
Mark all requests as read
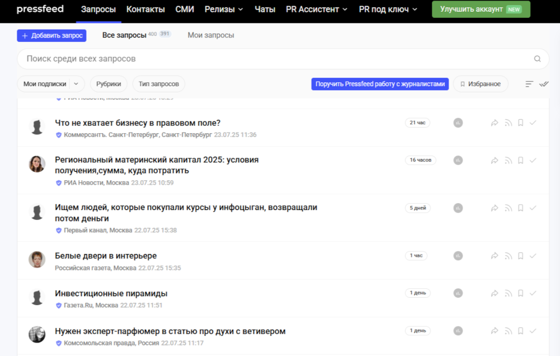coord(544,84)
